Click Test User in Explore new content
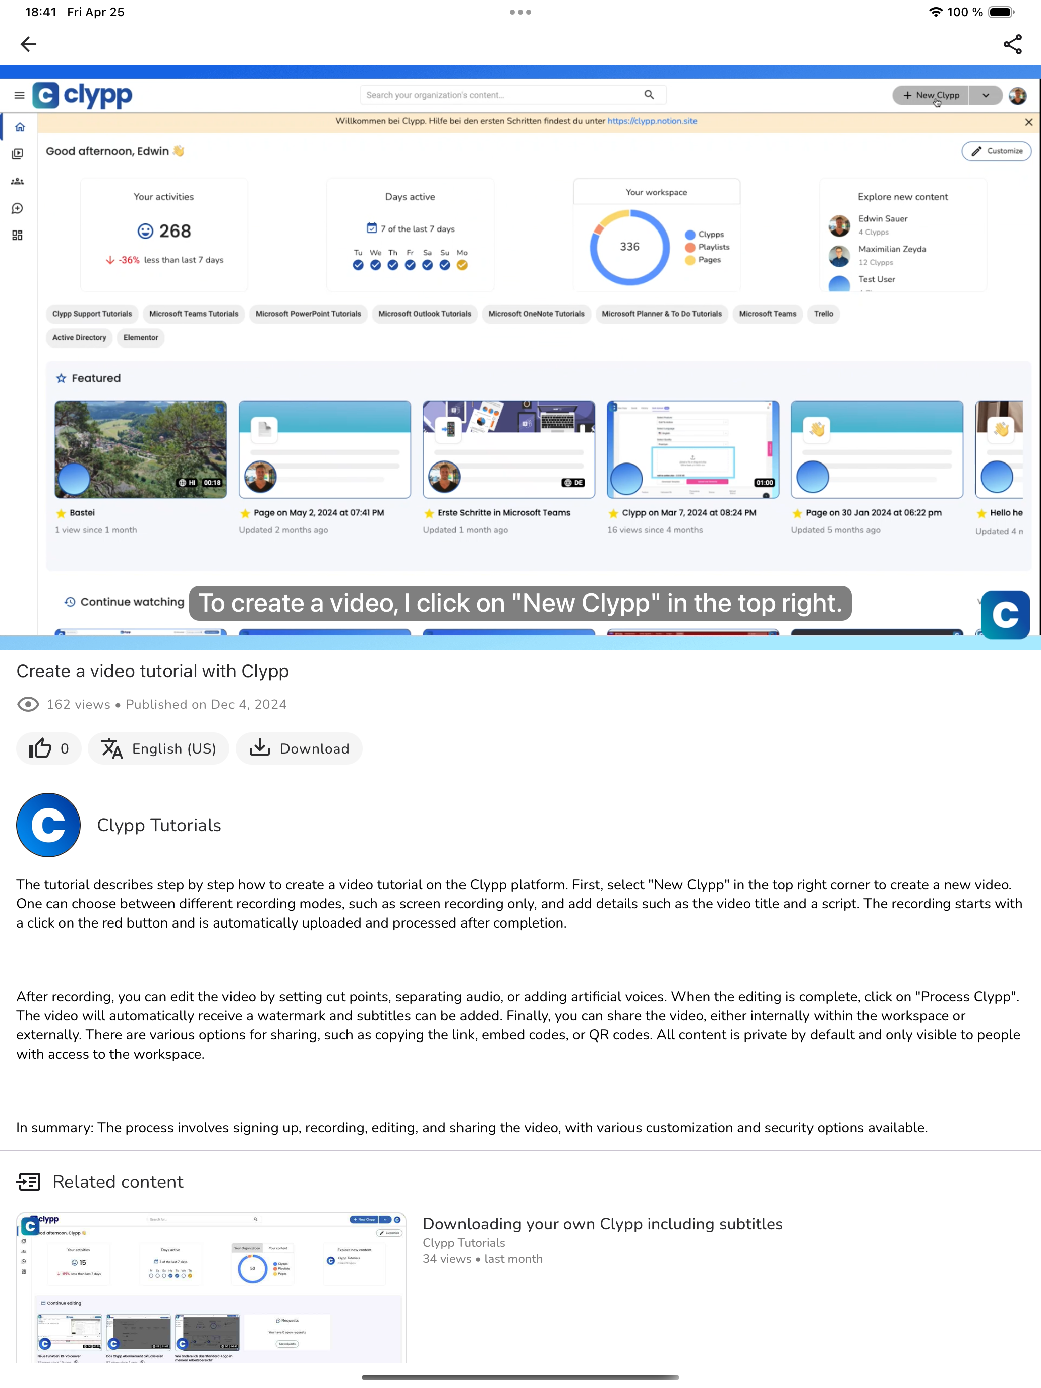This screenshot has height=1388, width=1041. coord(876,279)
